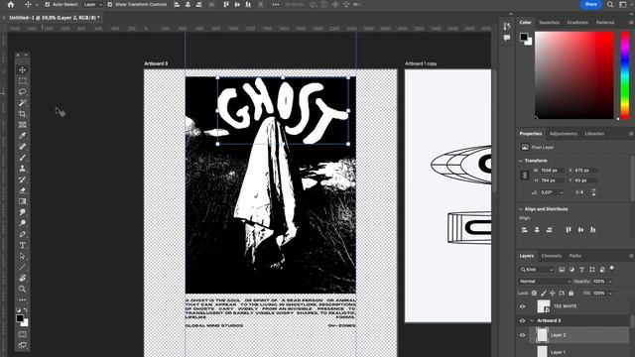Select the Pen tool

[x=22, y=234]
